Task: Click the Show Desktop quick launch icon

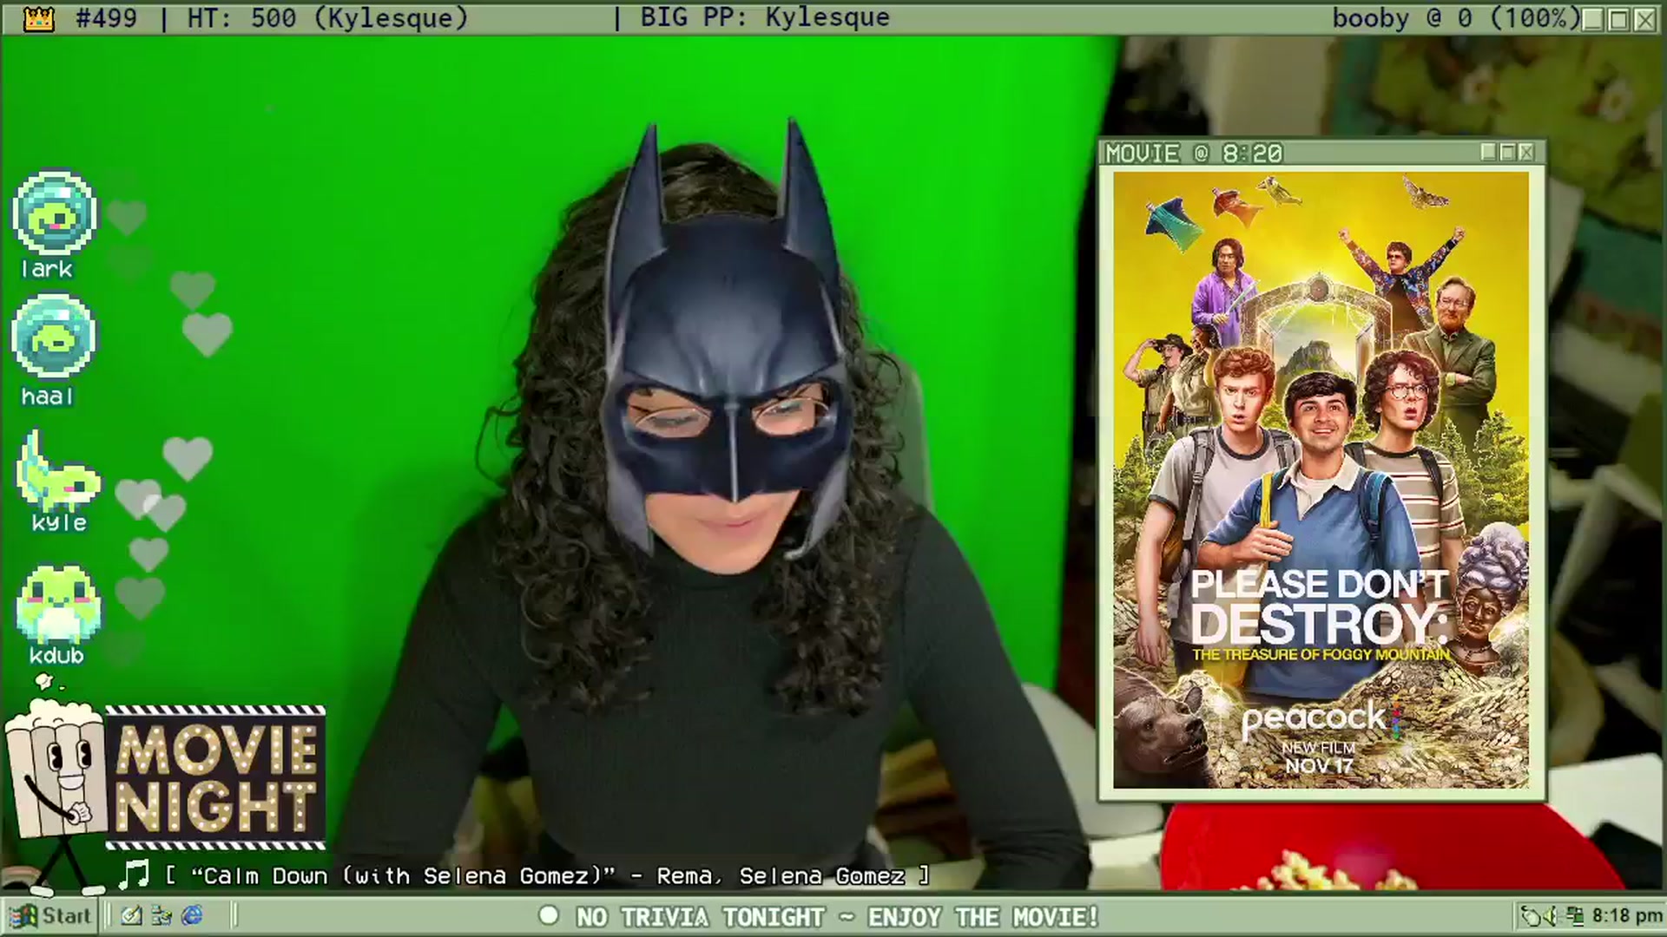Action: [131, 916]
